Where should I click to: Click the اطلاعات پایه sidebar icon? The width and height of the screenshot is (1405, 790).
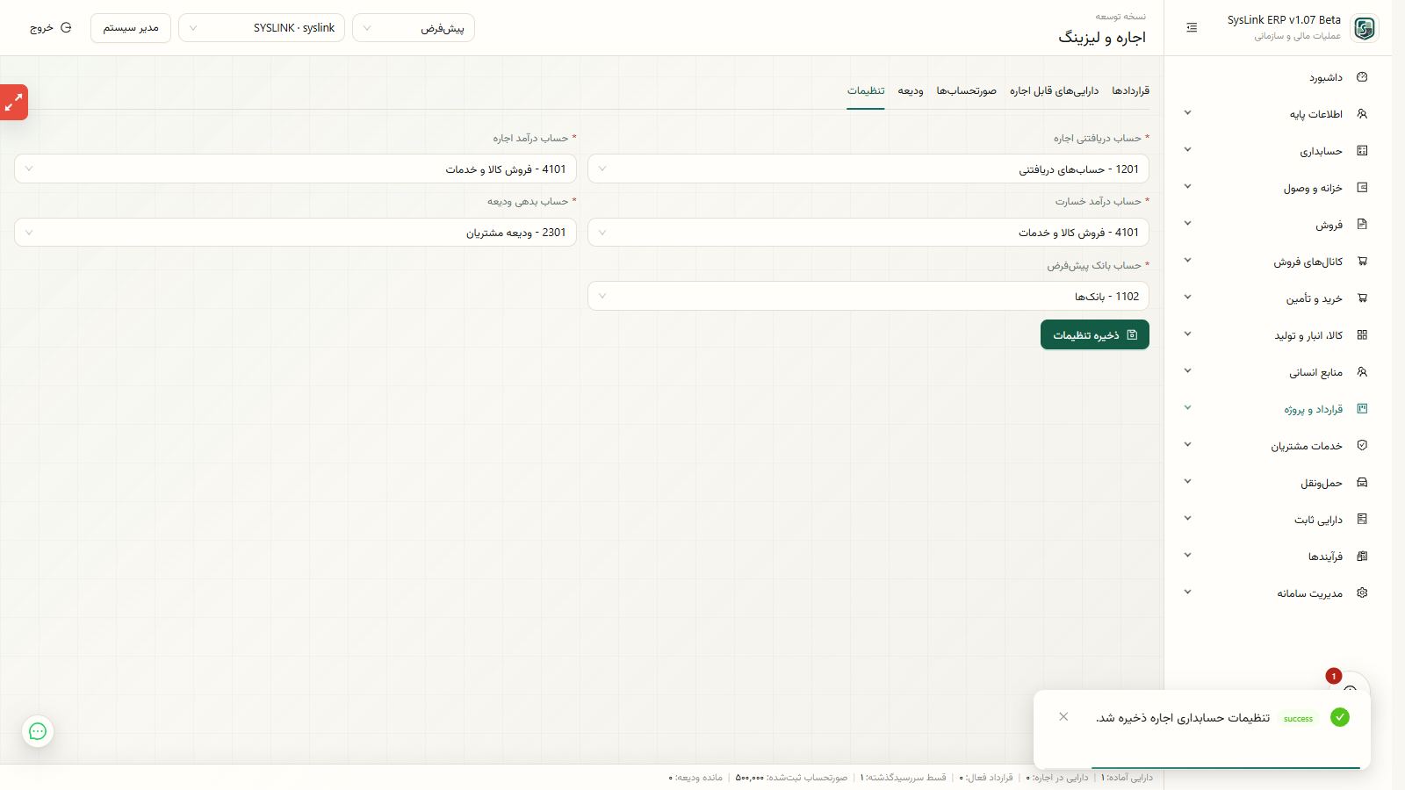(x=1362, y=114)
